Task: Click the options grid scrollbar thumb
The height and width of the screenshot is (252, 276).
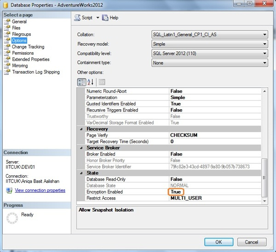Action: click(264, 178)
